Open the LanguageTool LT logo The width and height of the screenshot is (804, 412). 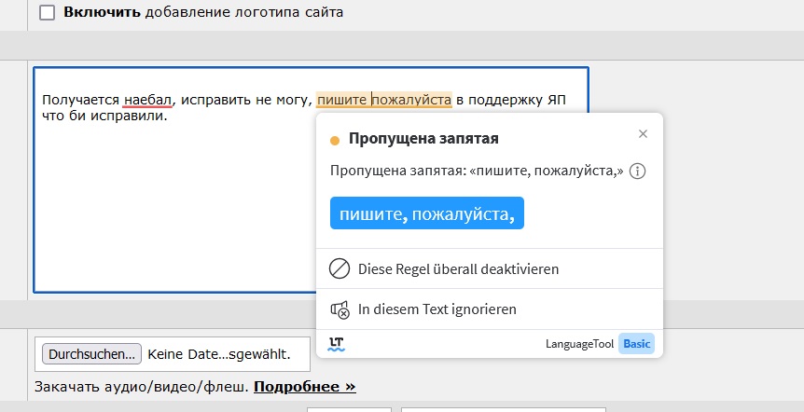pyautogui.click(x=337, y=344)
